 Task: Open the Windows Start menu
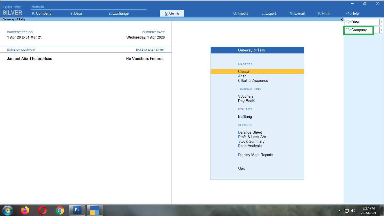pos(7,210)
